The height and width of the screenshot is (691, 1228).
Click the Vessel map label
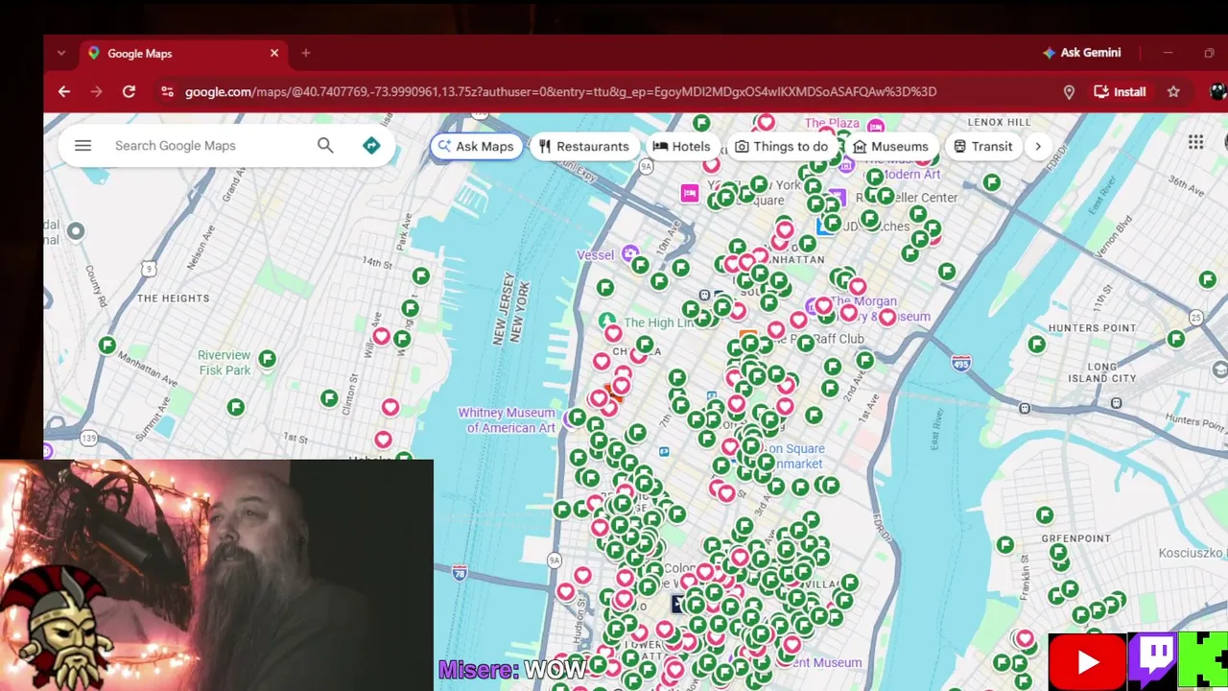(595, 254)
